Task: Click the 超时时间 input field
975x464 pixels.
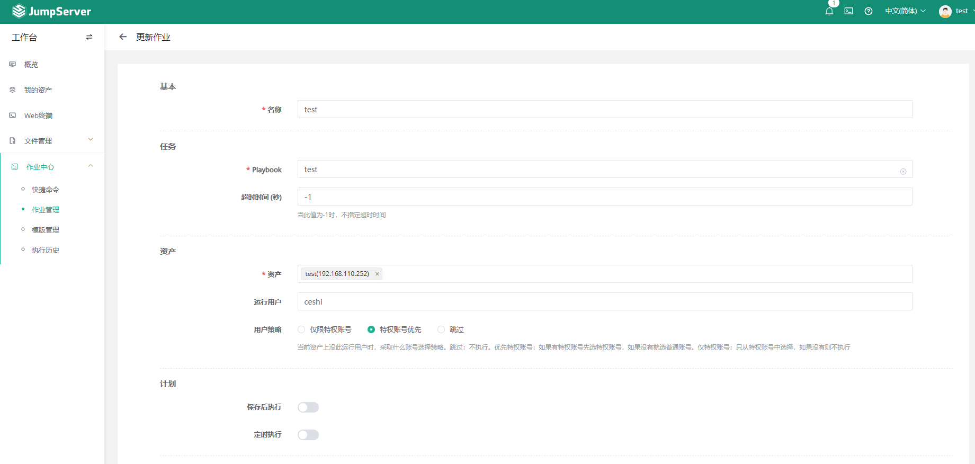Action: coord(604,197)
